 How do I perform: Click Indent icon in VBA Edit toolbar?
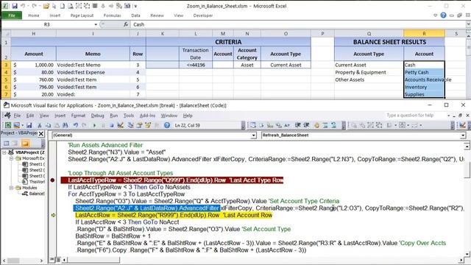pos(297,125)
